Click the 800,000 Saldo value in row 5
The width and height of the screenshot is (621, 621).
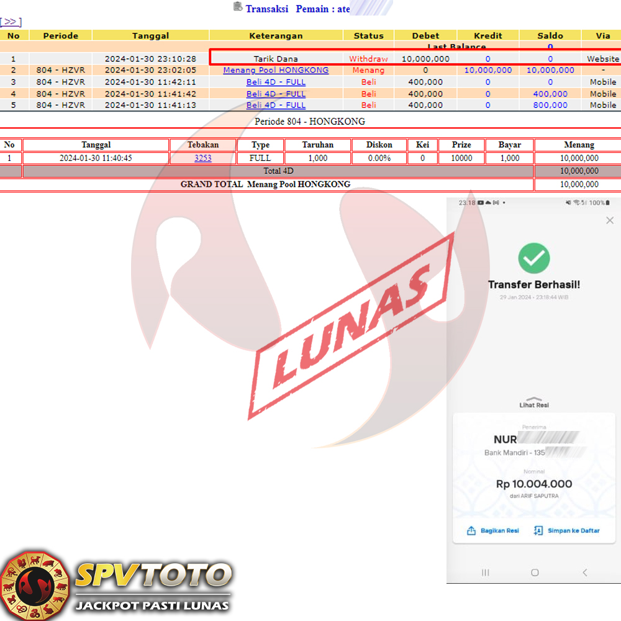click(550, 105)
